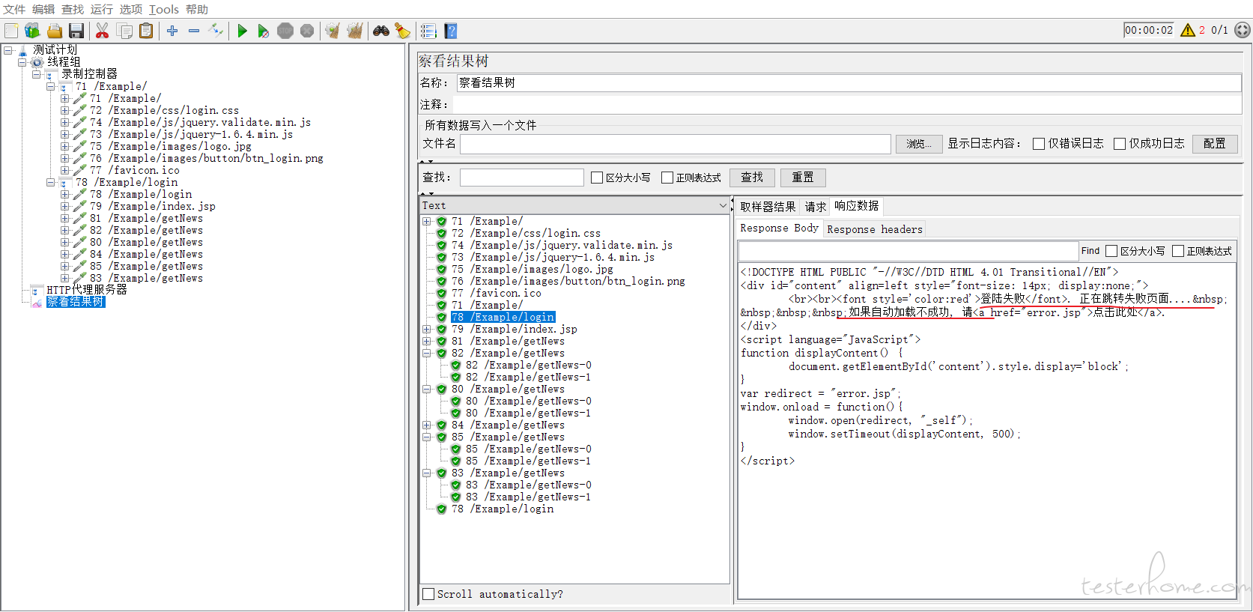Open the Tools menu

tap(163, 9)
